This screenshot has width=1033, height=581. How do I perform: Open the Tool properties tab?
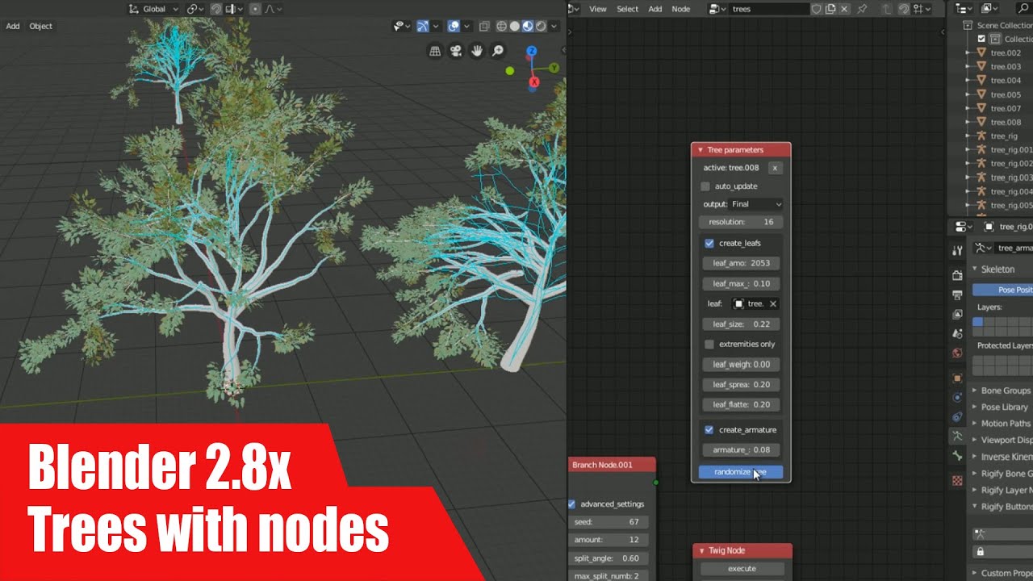(957, 251)
